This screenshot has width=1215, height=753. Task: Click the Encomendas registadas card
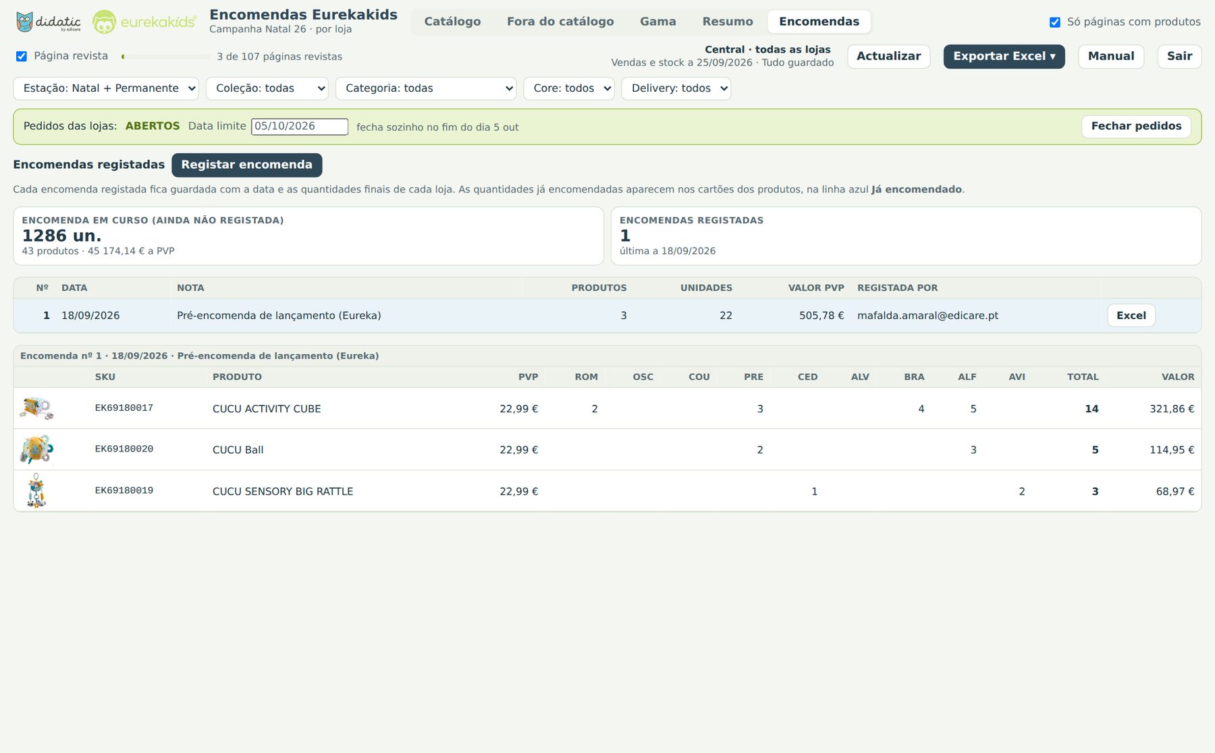(x=906, y=236)
